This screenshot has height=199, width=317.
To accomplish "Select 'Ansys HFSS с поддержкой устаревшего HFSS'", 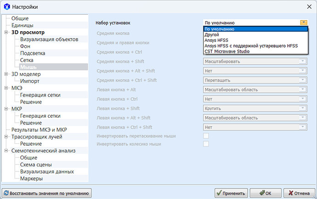I will tap(251, 45).
